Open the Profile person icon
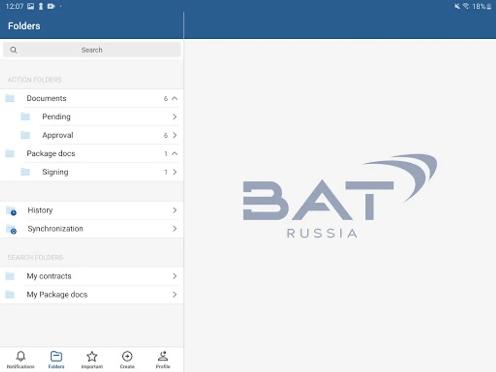This screenshot has height=372, width=496. click(163, 356)
